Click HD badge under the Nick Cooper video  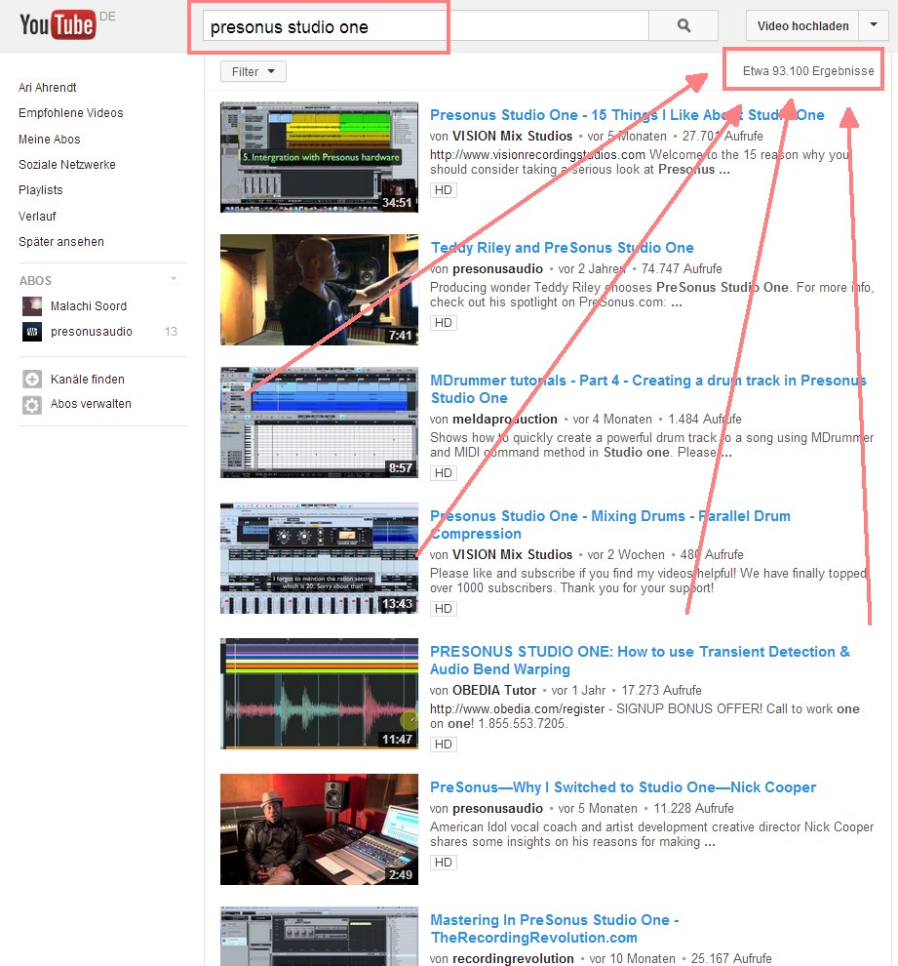click(x=444, y=863)
